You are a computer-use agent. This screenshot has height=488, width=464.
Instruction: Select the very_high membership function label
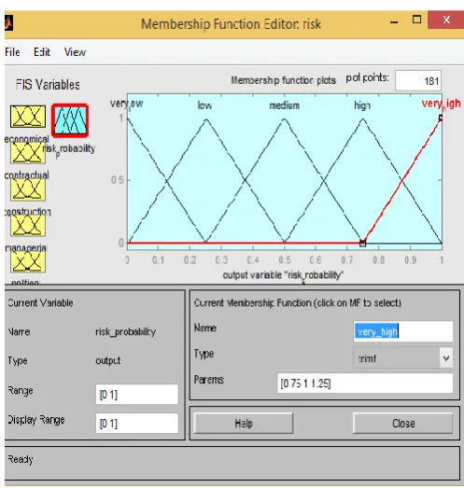click(x=441, y=104)
